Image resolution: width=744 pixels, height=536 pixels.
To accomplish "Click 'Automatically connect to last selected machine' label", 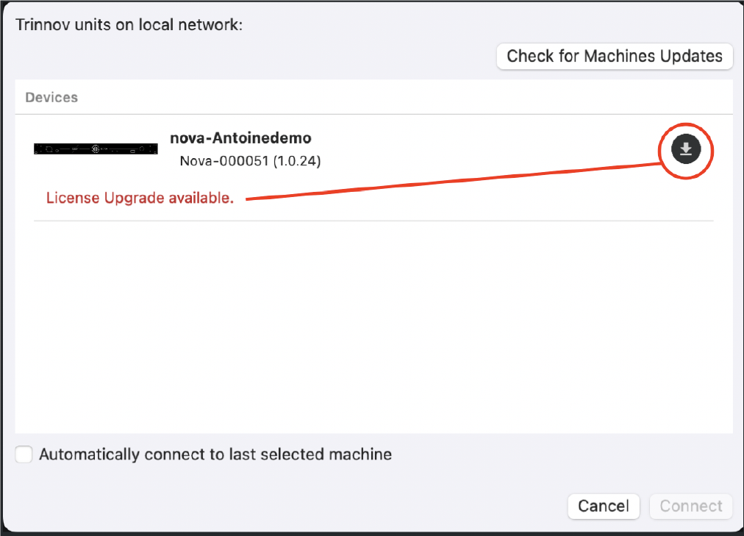I will [215, 454].
